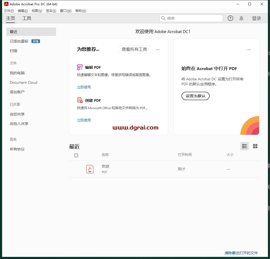Screen dimensions: 270x259
Task: Click the 名称 column header
Action: (x=105, y=155)
